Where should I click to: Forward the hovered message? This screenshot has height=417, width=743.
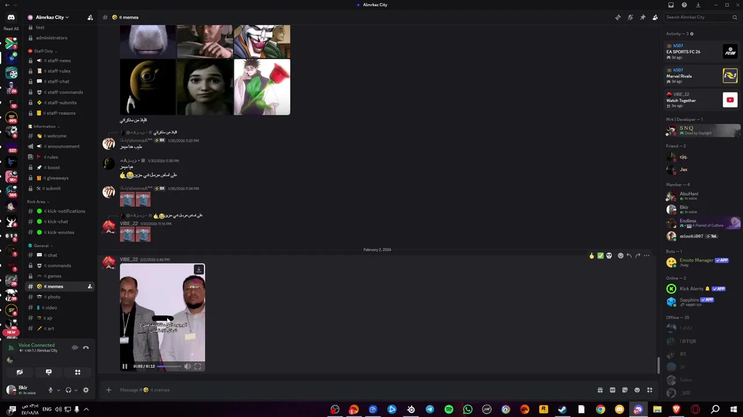tap(637, 255)
